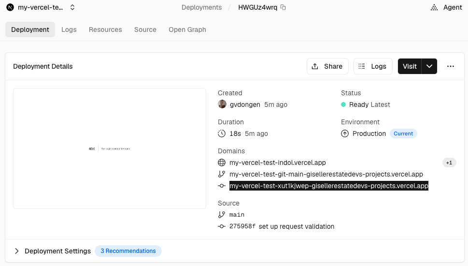Click the 18s duration value
468x266 pixels.
point(235,133)
